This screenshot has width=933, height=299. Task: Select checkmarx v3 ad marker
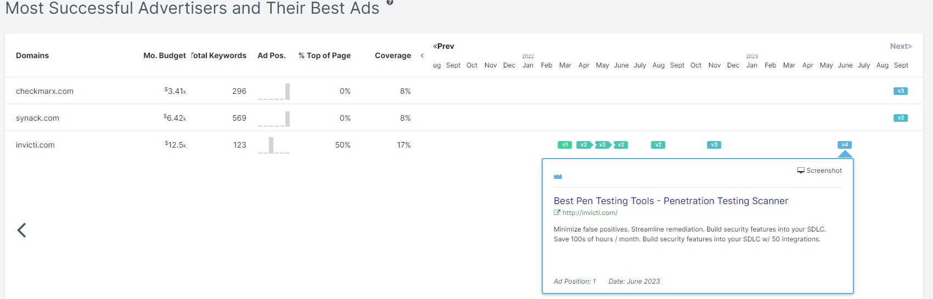pos(901,91)
